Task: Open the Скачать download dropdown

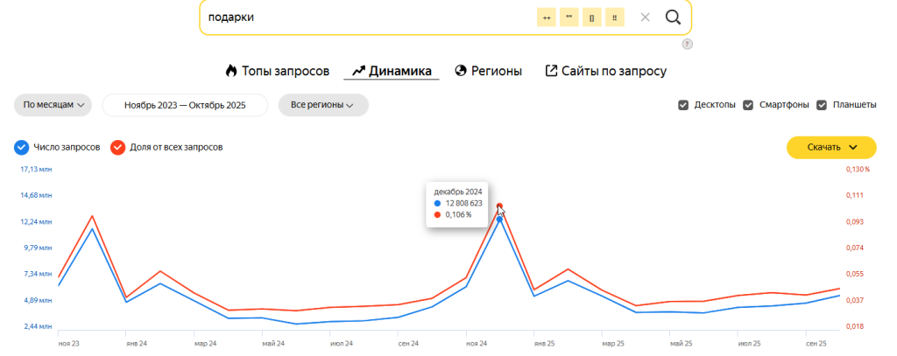Action: [830, 147]
